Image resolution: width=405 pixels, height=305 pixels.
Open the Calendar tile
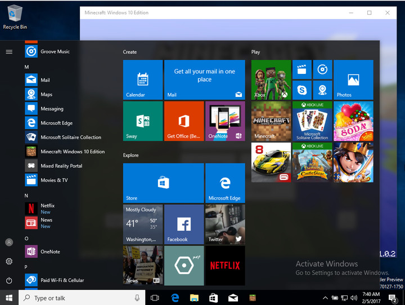click(143, 79)
